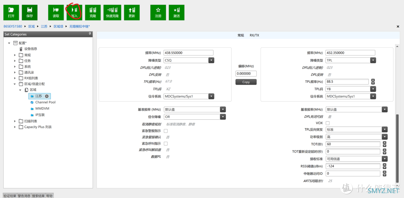Open RX 信令系统 dropdown
The width and height of the screenshot is (404, 198).
click(x=211, y=96)
